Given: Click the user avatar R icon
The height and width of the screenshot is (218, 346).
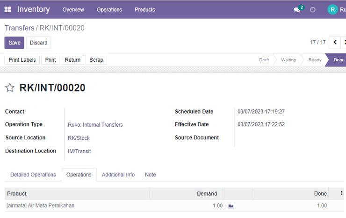Looking at the screenshot, I should coord(332,9).
